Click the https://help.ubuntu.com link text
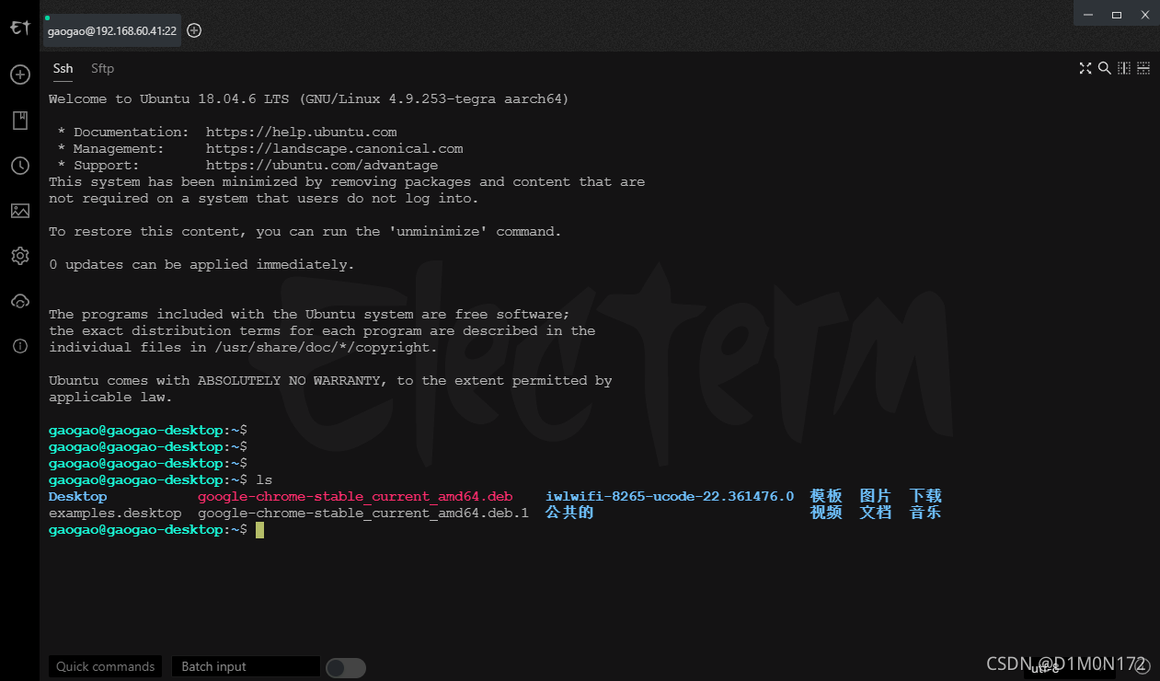This screenshot has width=1160, height=681. click(301, 132)
